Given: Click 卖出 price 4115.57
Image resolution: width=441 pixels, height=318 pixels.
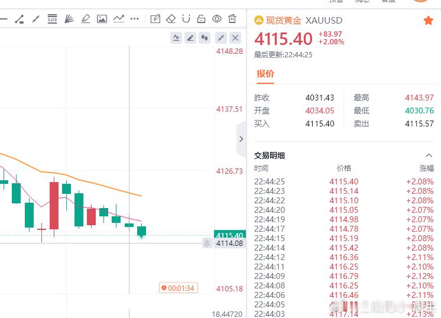Looking at the screenshot, I should coord(419,124).
